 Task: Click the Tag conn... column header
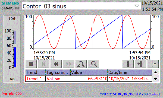click(x=58, y=72)
